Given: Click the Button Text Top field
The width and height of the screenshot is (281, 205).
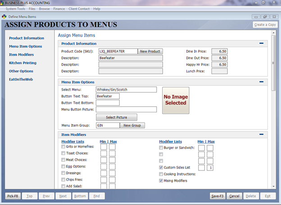Looking at the screenshot, I should coord(108,96).
